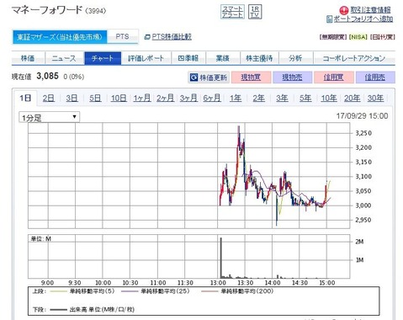Click the timestamp 17/09/29 15:00

coord(362,116)
